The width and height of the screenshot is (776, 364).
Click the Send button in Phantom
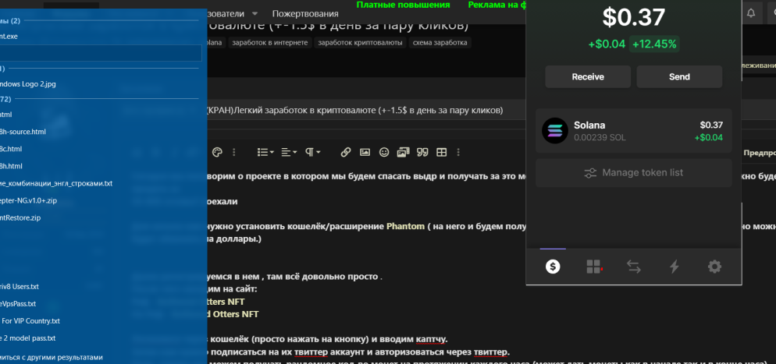(x=679, y=76)
